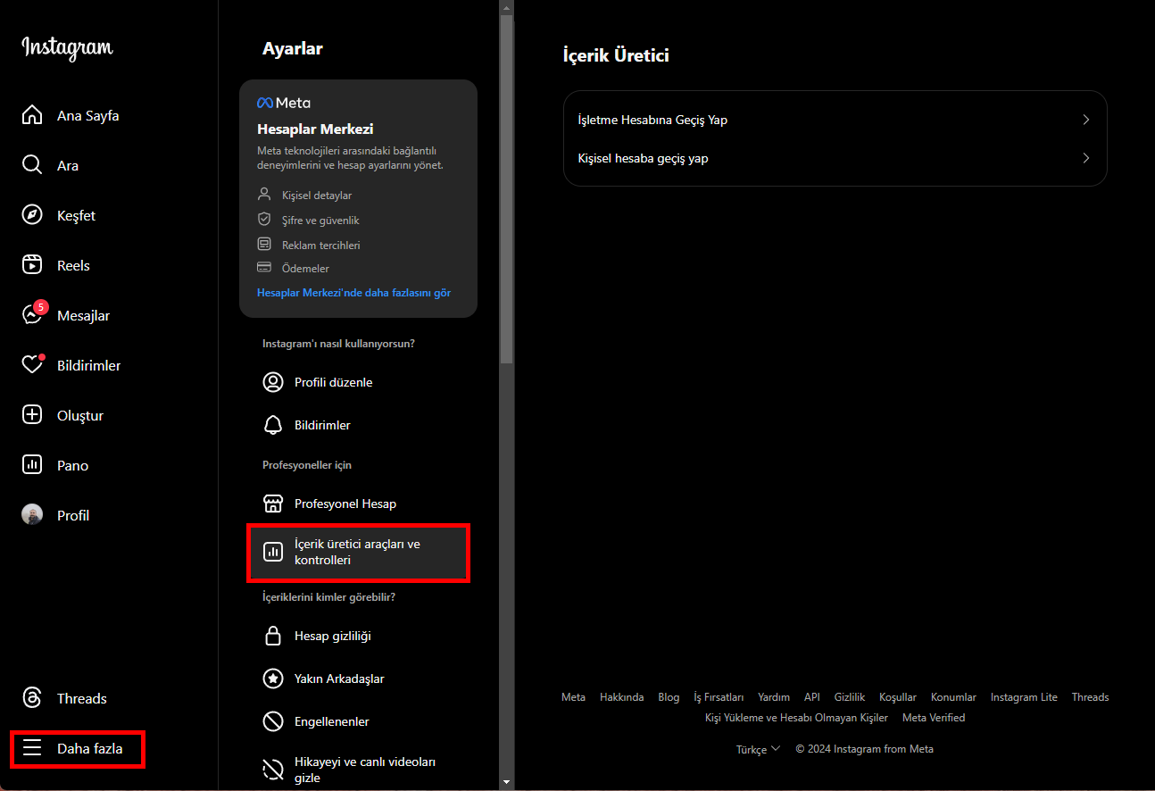
Task: Click the Instagram logo
Action: [67, 48]
